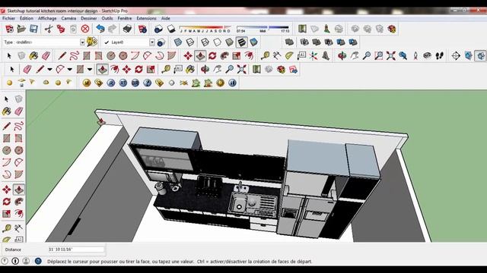Viewport: 487px width, 273px height.
Task: Open a file with the folder icon
Action: (x=21, y=29)
